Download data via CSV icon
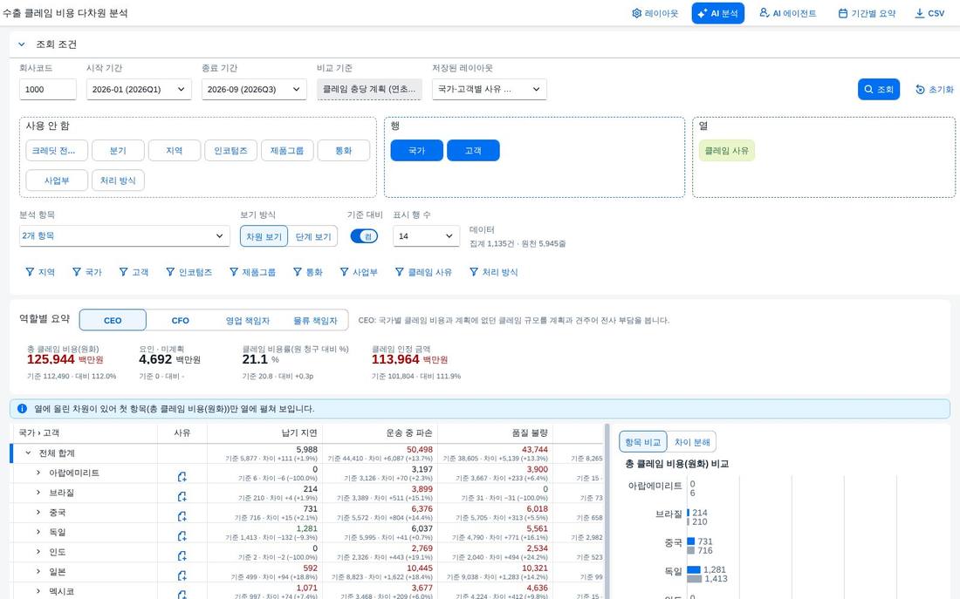The width and height of the screenshot is (960, 599). (x=920, y=13)
